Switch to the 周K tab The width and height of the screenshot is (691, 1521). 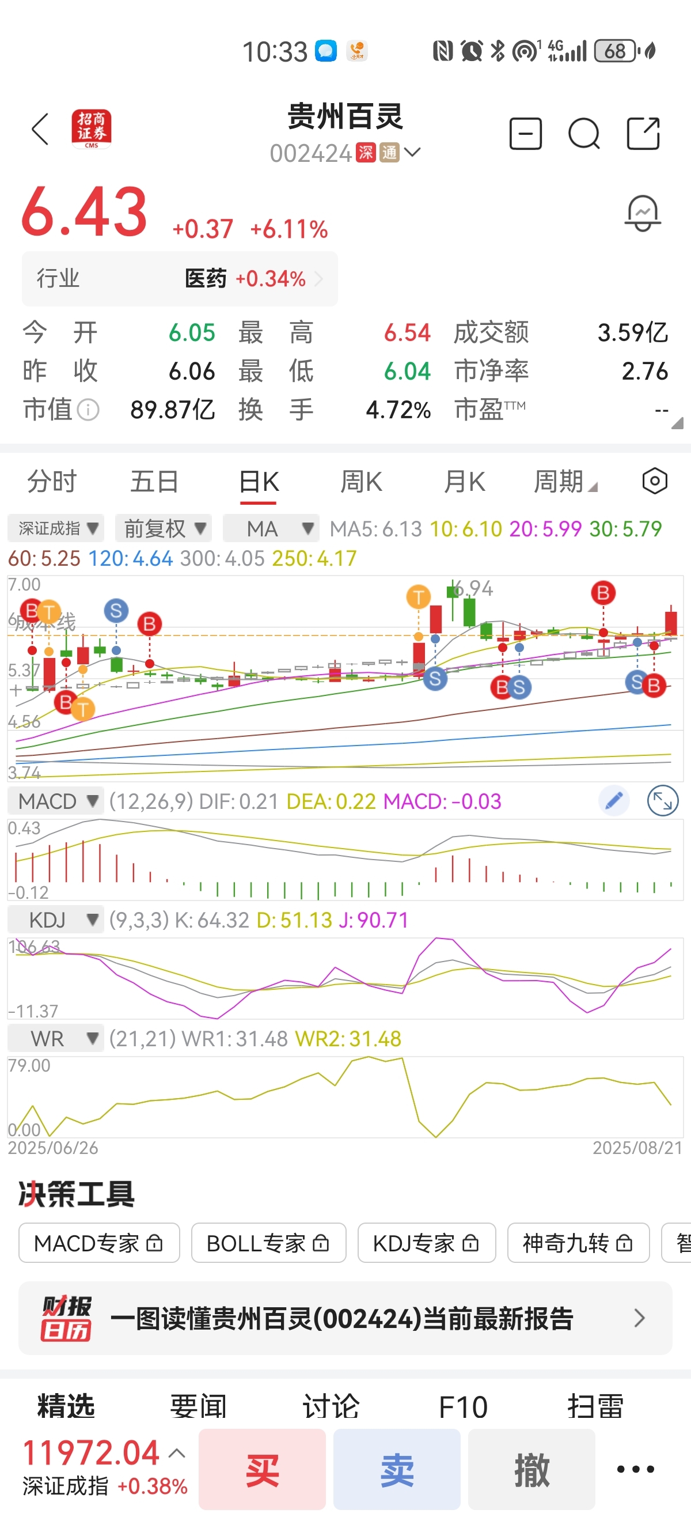(x=361, y=481)
